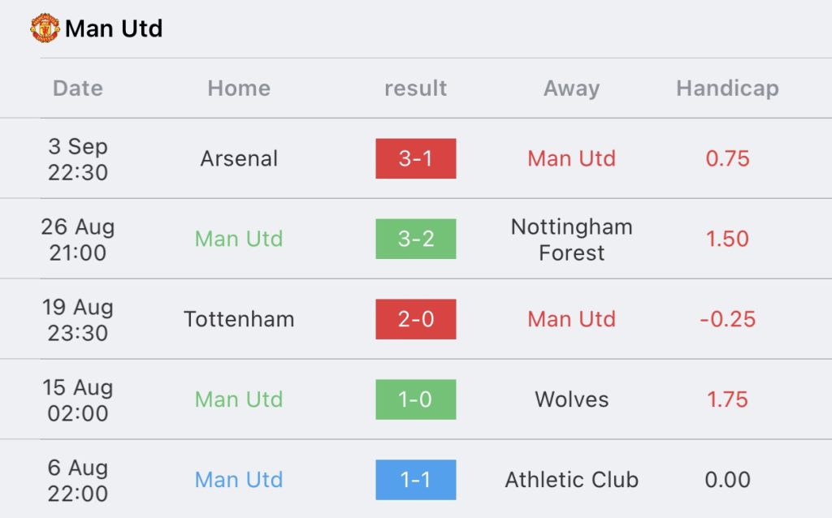
Task: Select the Handicap column header
Action: (x=727, y=88)
